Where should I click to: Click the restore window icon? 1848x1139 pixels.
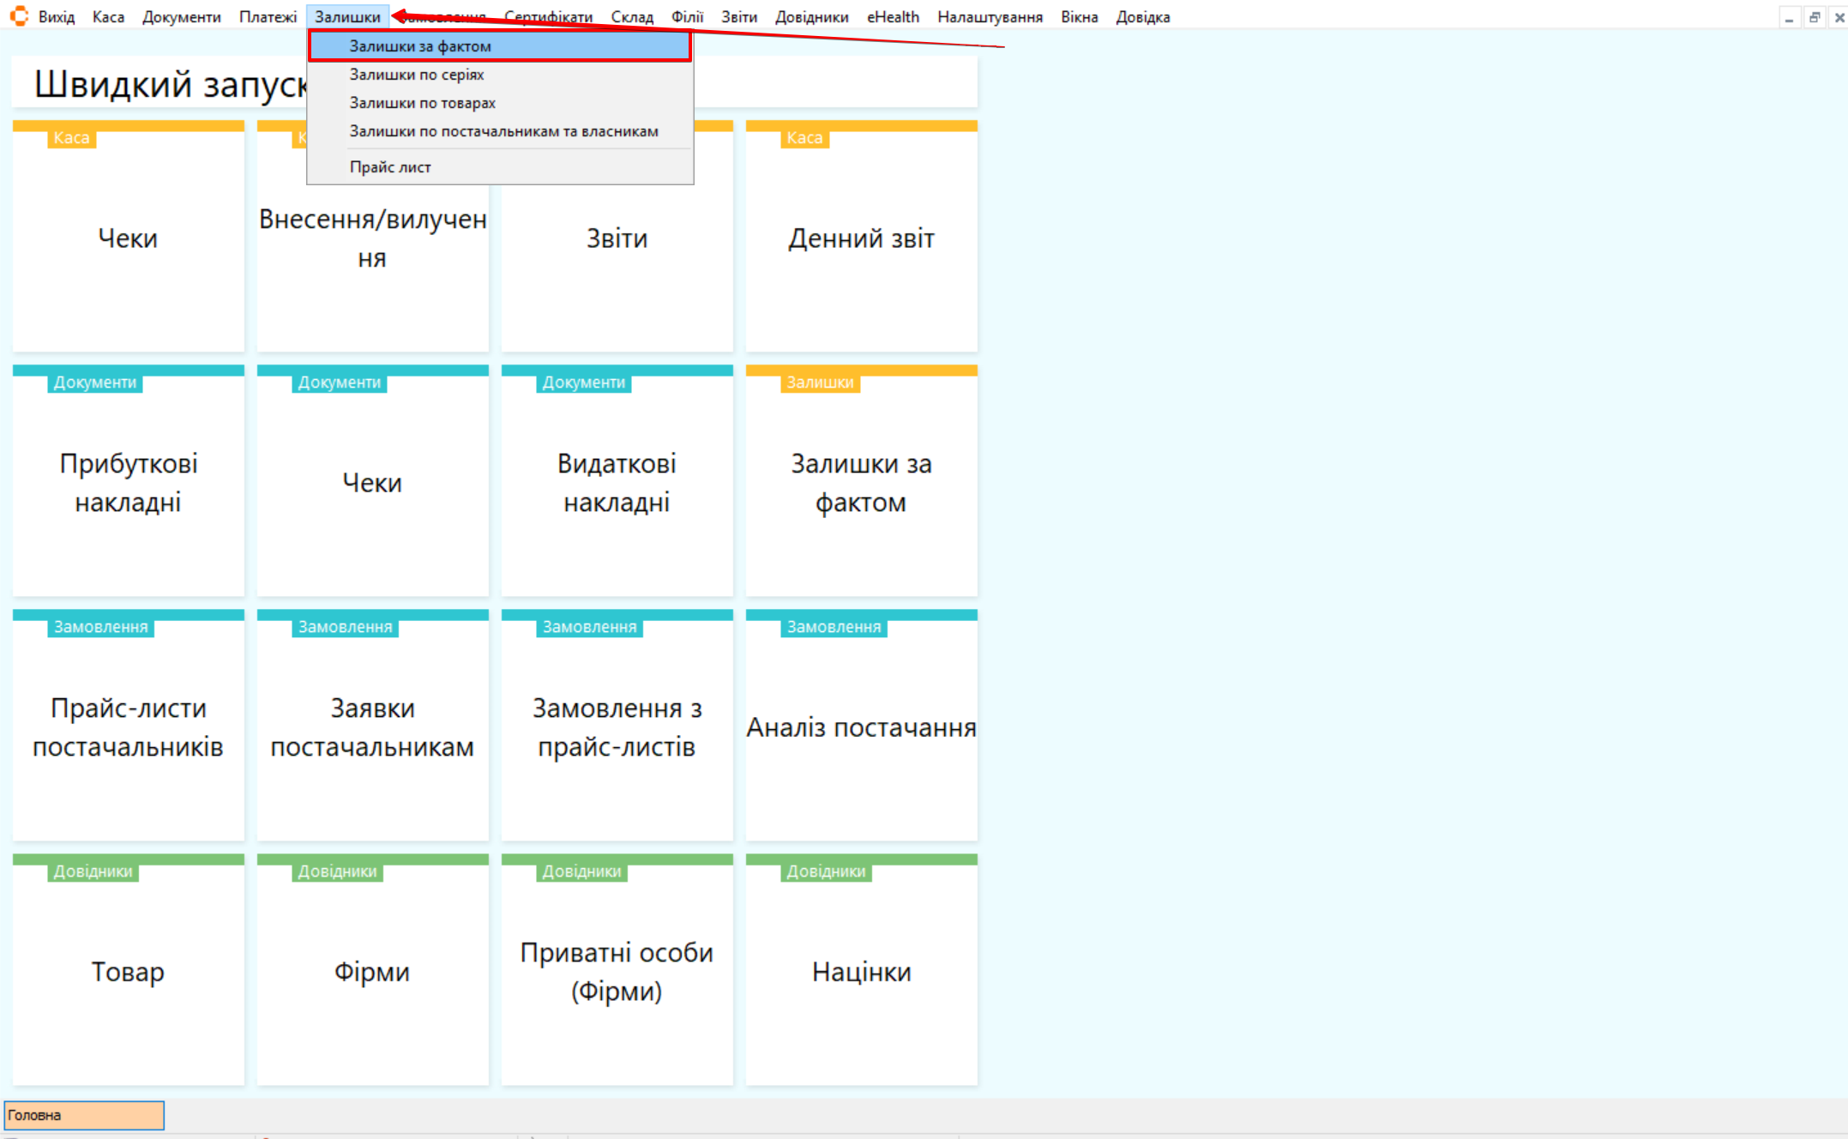pos(1814,17)
